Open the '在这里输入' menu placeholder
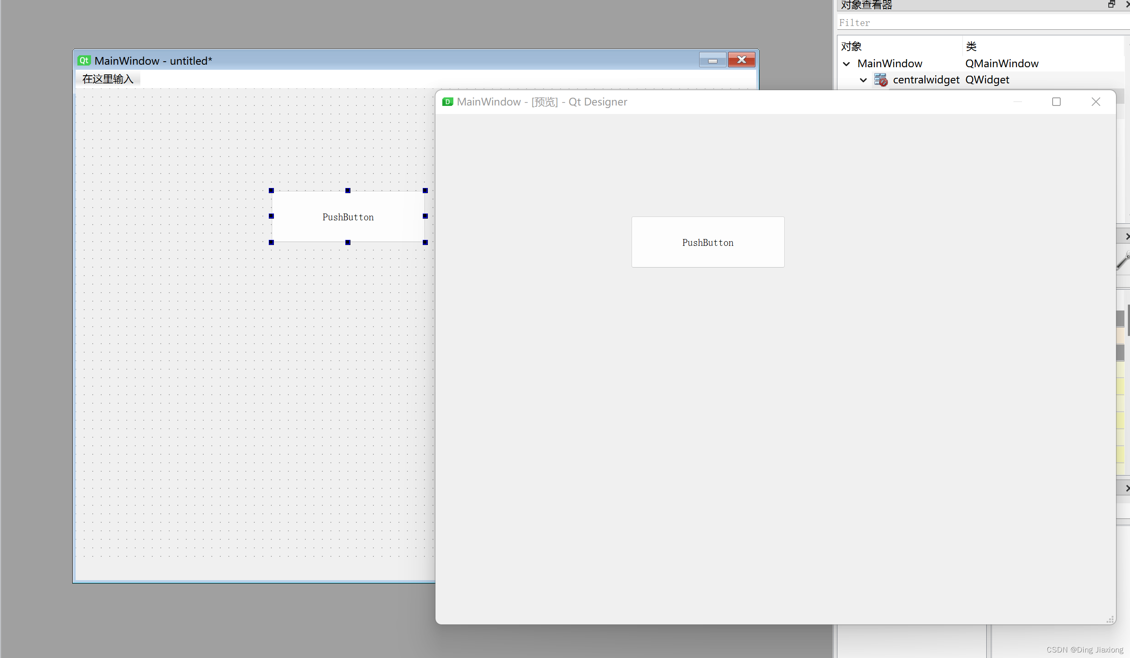 tap(108, 79)
